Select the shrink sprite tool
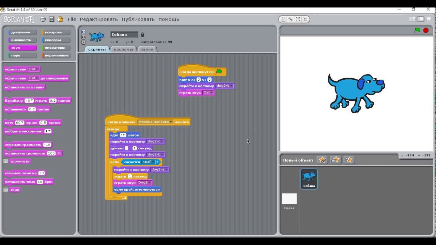The height and width of the screenshot is (245, 436). pos(305,19)
